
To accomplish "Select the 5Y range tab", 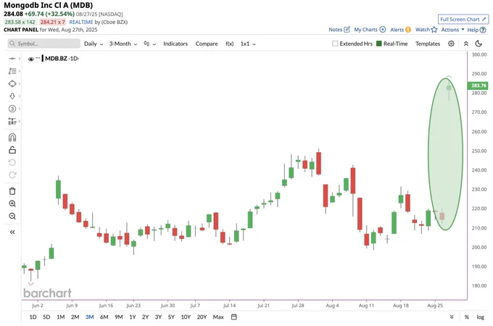I will pos(171,317).
